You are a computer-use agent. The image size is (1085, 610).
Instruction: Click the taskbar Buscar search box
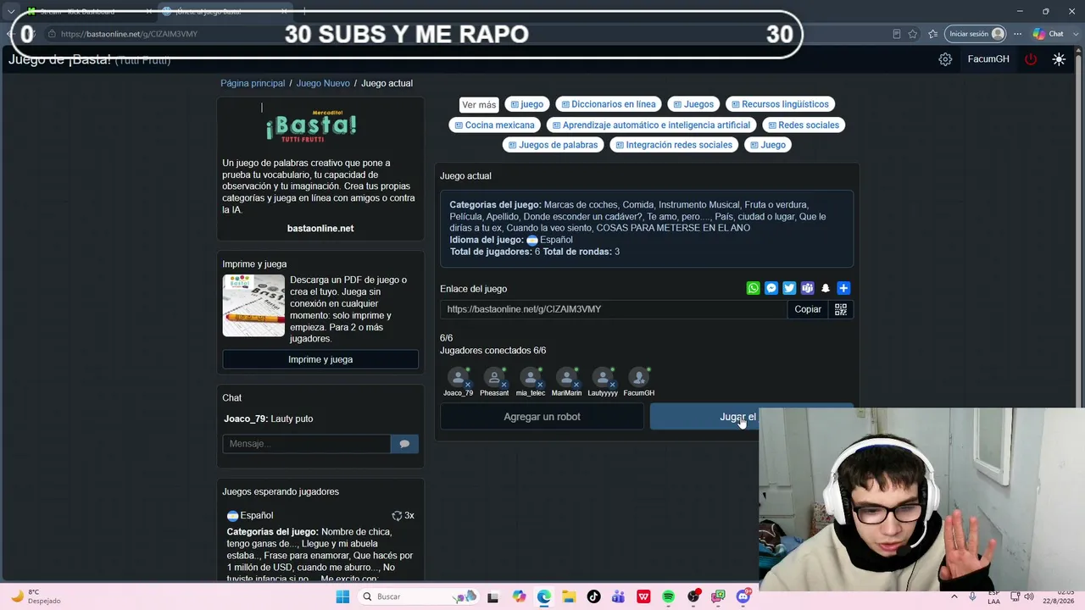418,596
